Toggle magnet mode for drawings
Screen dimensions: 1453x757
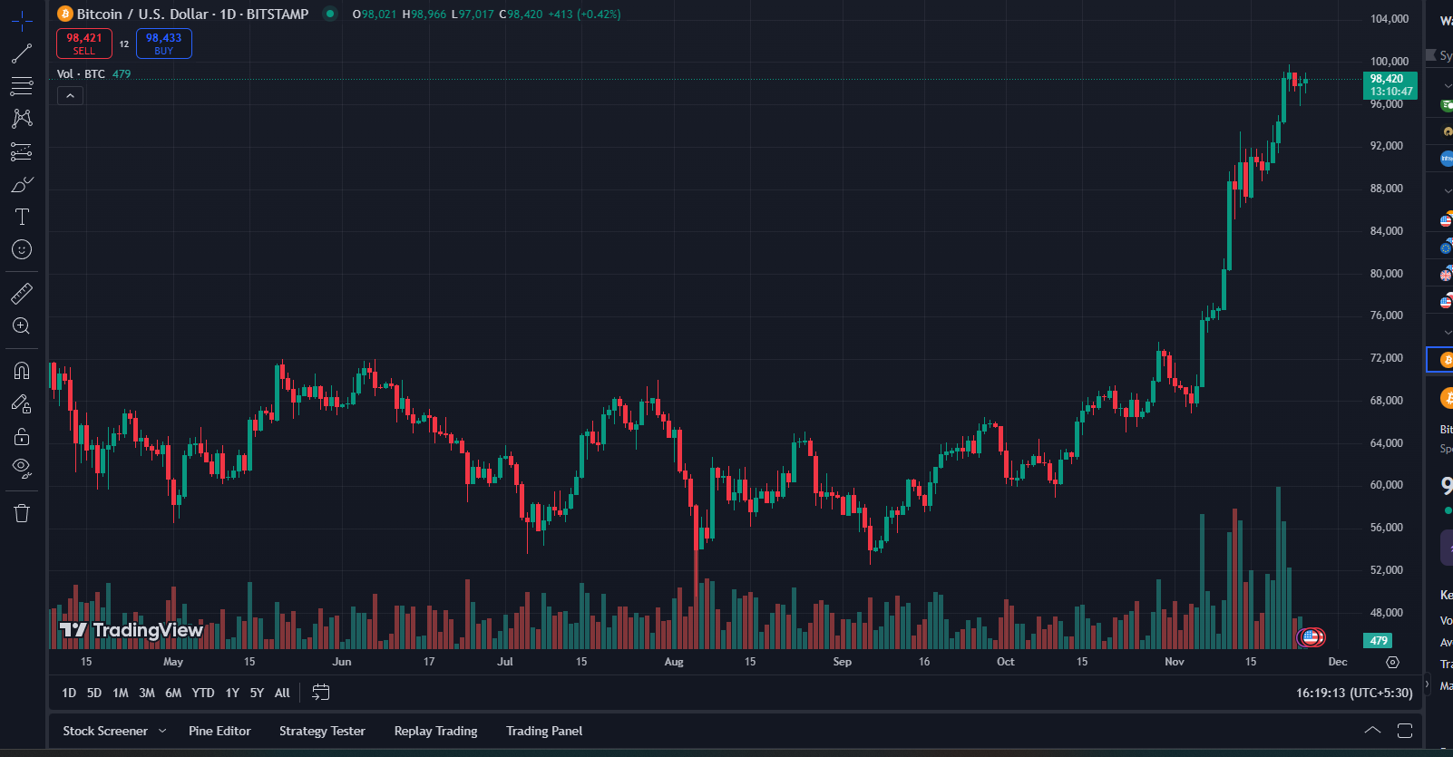coord(22,371)
